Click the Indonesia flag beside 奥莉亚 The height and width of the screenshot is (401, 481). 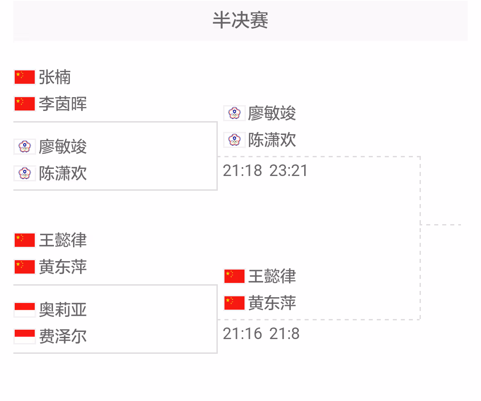tap(24, 310)
